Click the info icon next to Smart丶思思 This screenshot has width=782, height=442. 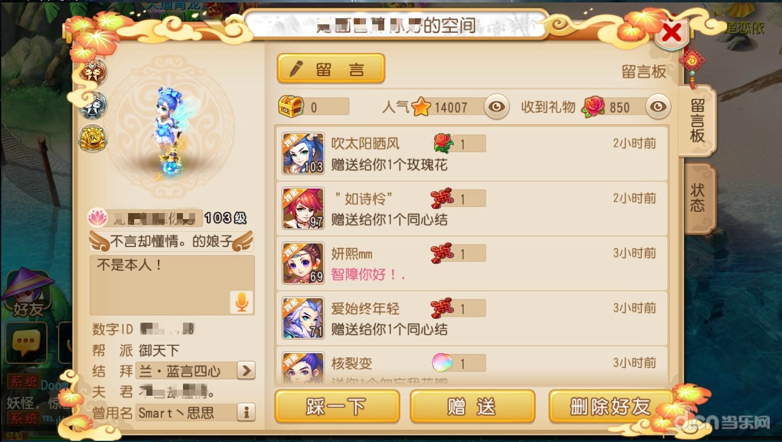pyautogui.click(x=246, y=412)
